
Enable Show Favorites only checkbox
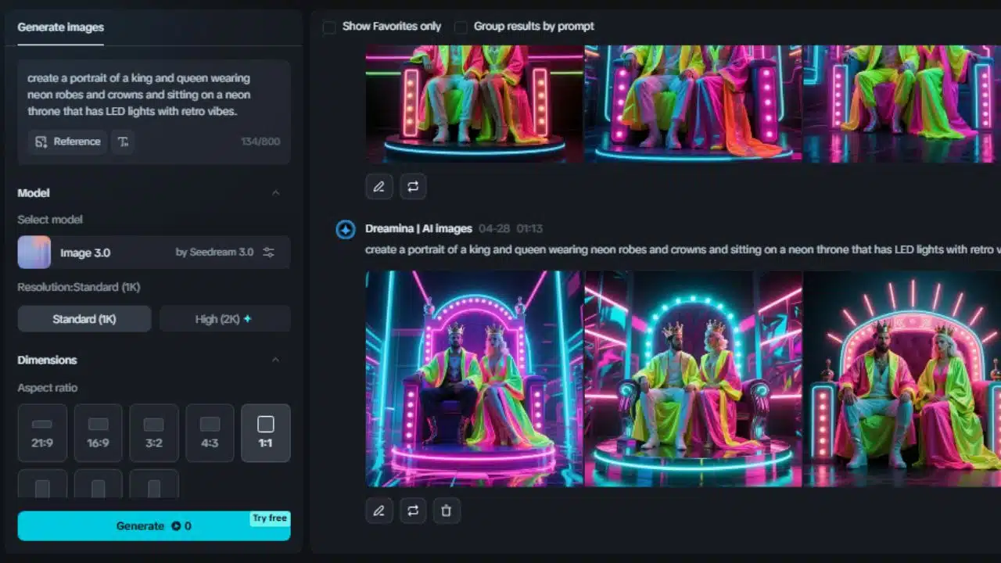tap(330, 27)
